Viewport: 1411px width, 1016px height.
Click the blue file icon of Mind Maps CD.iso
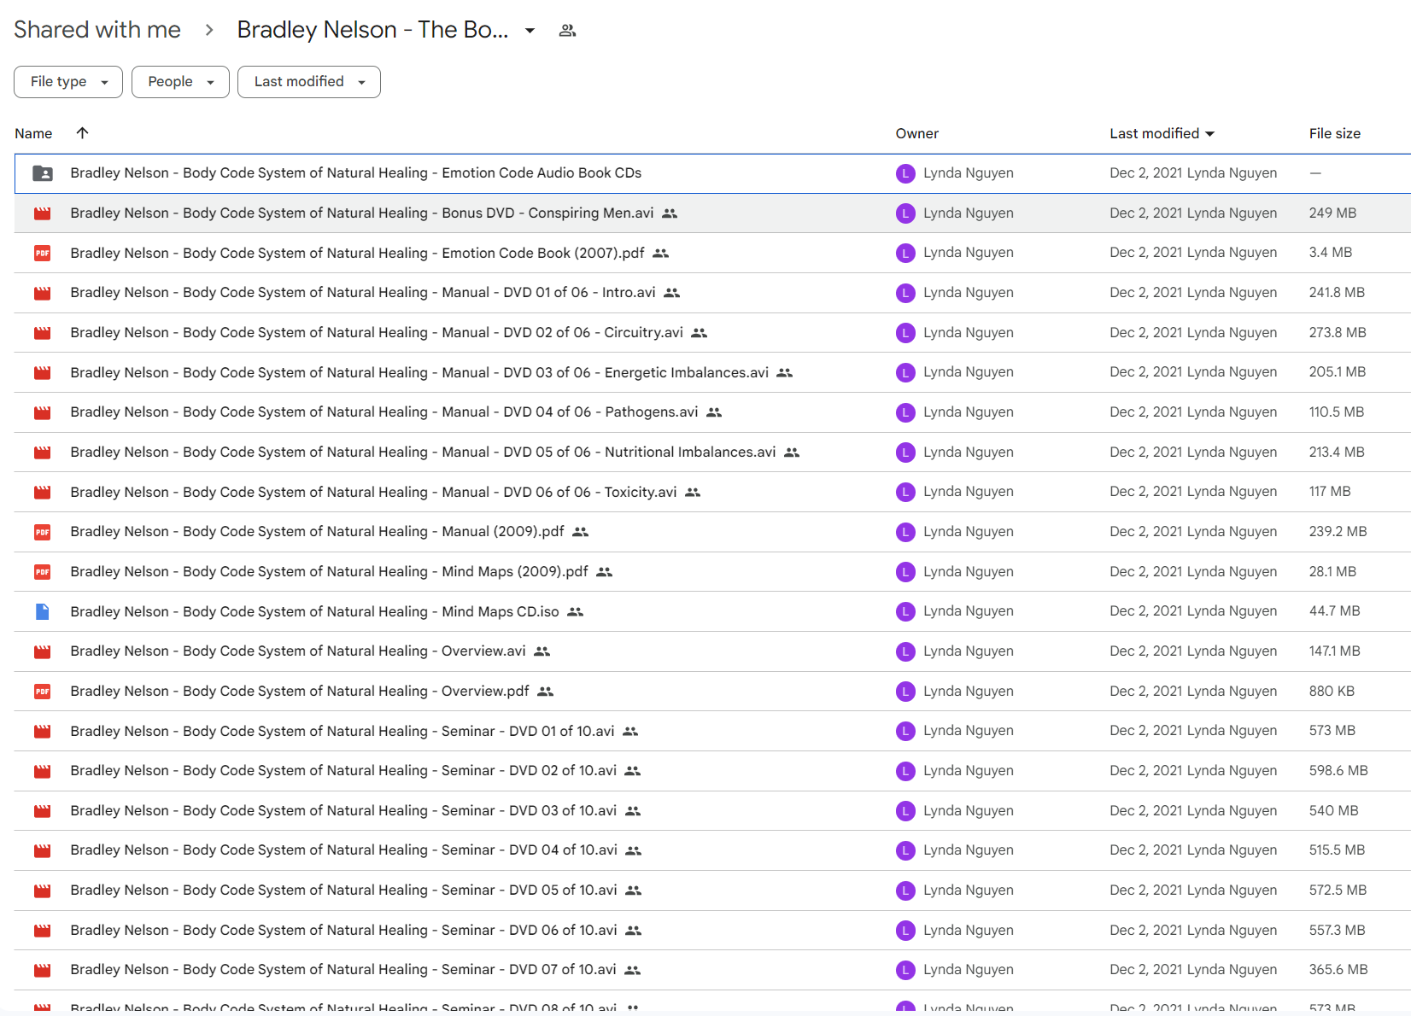[x=42, y=611]
